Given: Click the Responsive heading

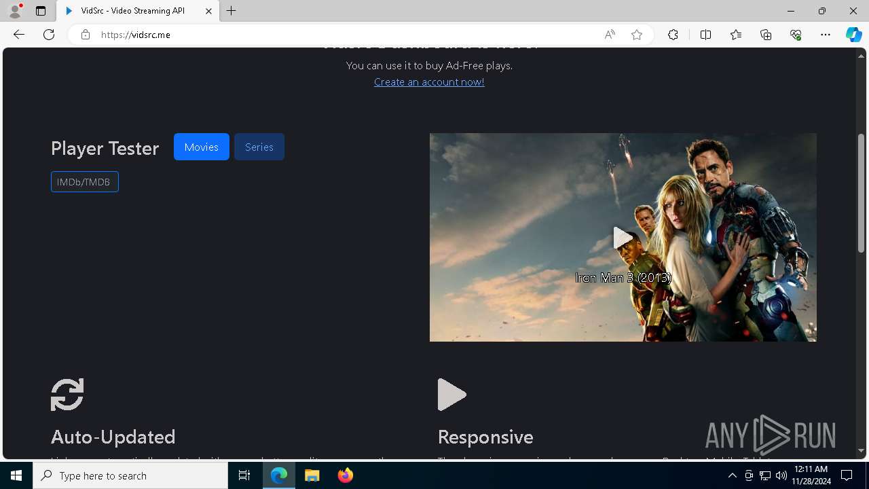Looking at the screenshot, I should pyautogui.click(x=485, y=437).
